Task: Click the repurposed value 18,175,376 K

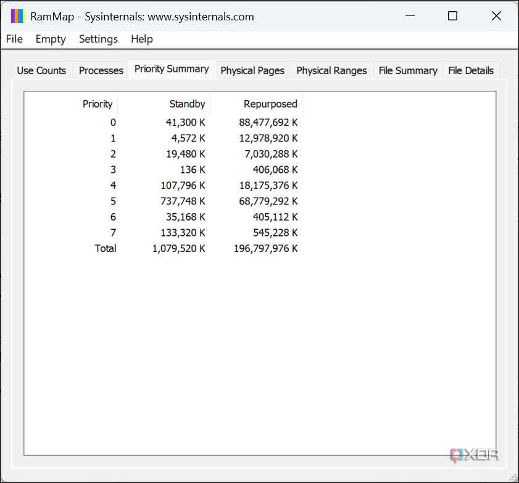Action: click(x=268, y=185)
